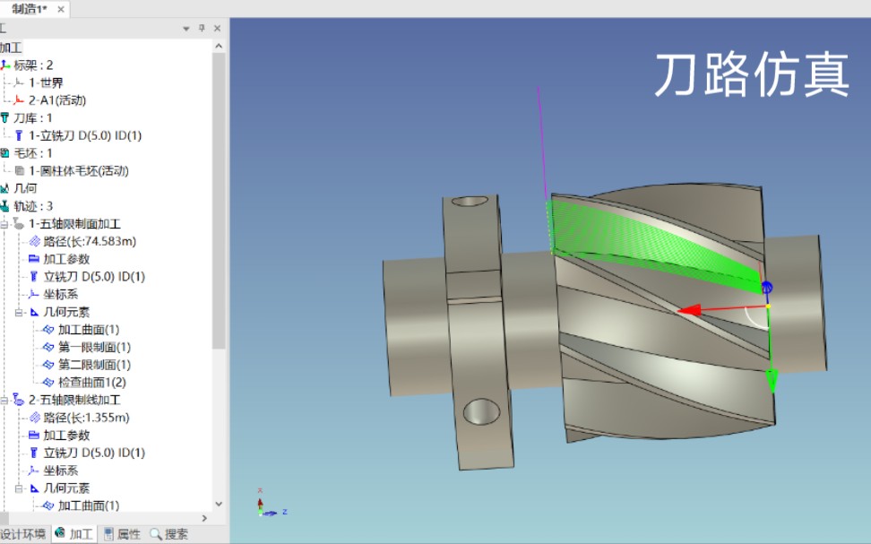Screen dimensions: 871x544
Task: Click the 第二限制面(1) surface icon
Action: coord(49,365)
